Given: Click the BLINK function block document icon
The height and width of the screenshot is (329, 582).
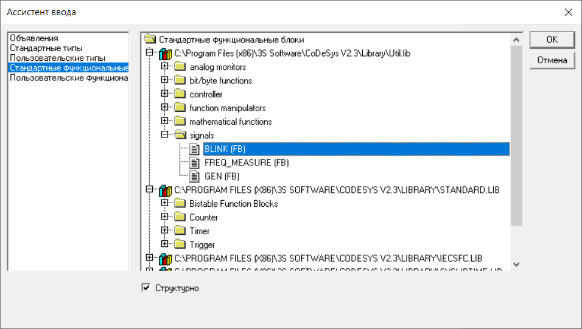Looking at the screenshot, I should 195,149.
